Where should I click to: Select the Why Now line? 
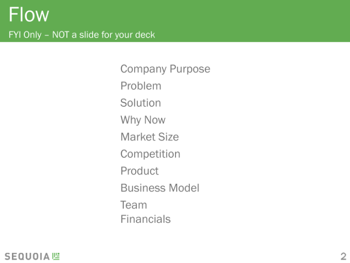coord(143,120)
